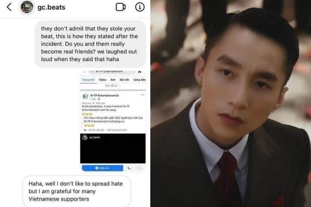This screenshot has height=207, width=311.
Task: Click the more options button after phone
Action: [x=139, y=168]
